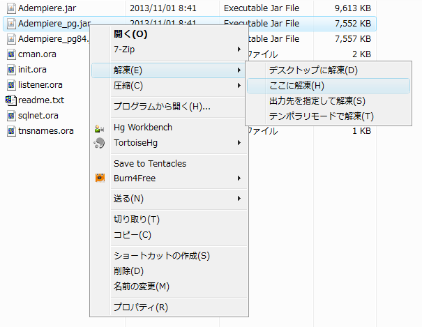The image size is (422, 327).
Task: Choose 削除(D) to delete the file
Action: pyautogui.click(x=169, y=271)
